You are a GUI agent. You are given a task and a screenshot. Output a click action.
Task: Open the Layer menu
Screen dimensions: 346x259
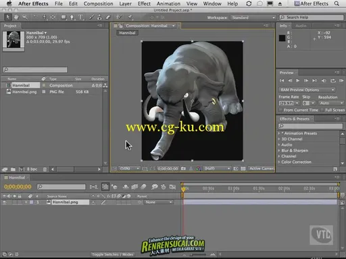(x=126, y=3)
